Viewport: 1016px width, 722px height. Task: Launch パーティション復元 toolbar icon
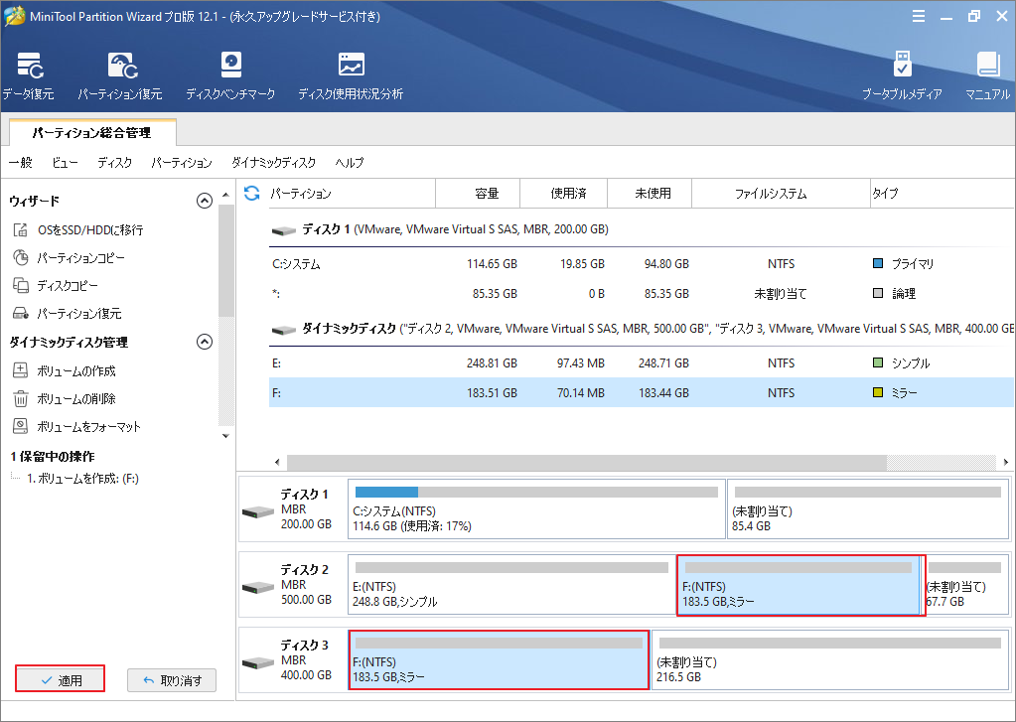[x=120, y=75]
